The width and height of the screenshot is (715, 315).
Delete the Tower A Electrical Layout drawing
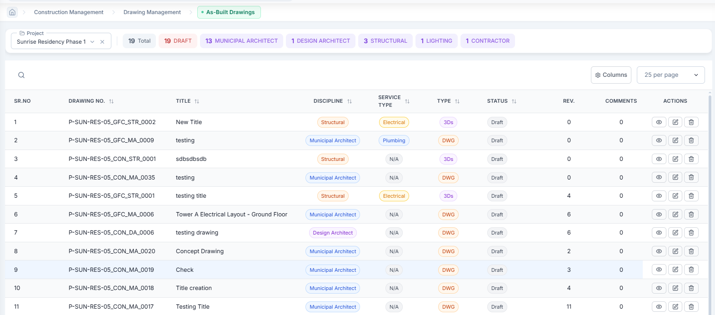point(691,215)
